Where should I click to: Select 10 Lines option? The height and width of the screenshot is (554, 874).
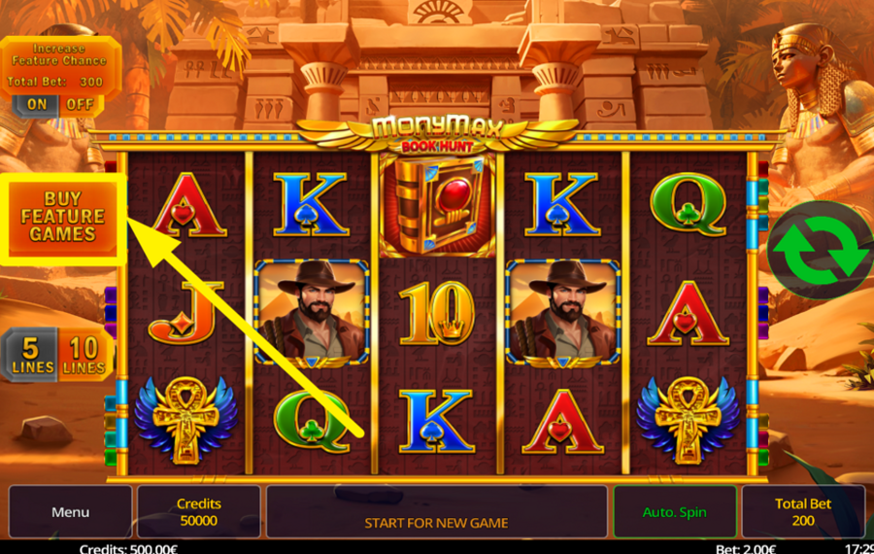tap(84, 355)
